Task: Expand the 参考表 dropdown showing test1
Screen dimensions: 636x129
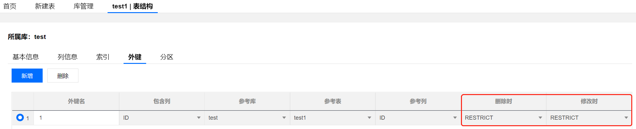Action: coord(332,118)
